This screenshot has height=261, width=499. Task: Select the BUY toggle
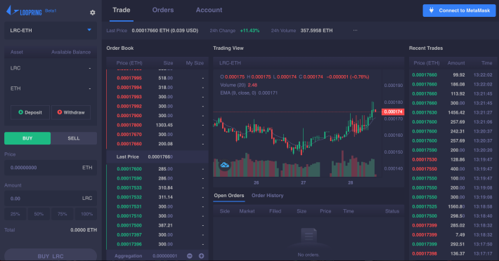click(x=27, y=138)
